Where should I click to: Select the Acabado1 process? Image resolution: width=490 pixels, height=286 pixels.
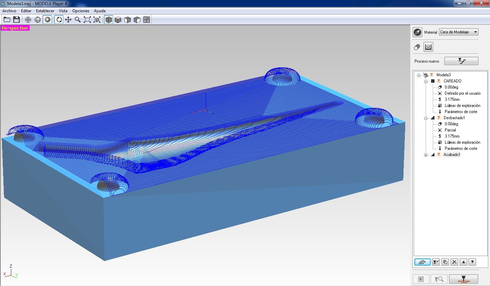pos(452,155)
